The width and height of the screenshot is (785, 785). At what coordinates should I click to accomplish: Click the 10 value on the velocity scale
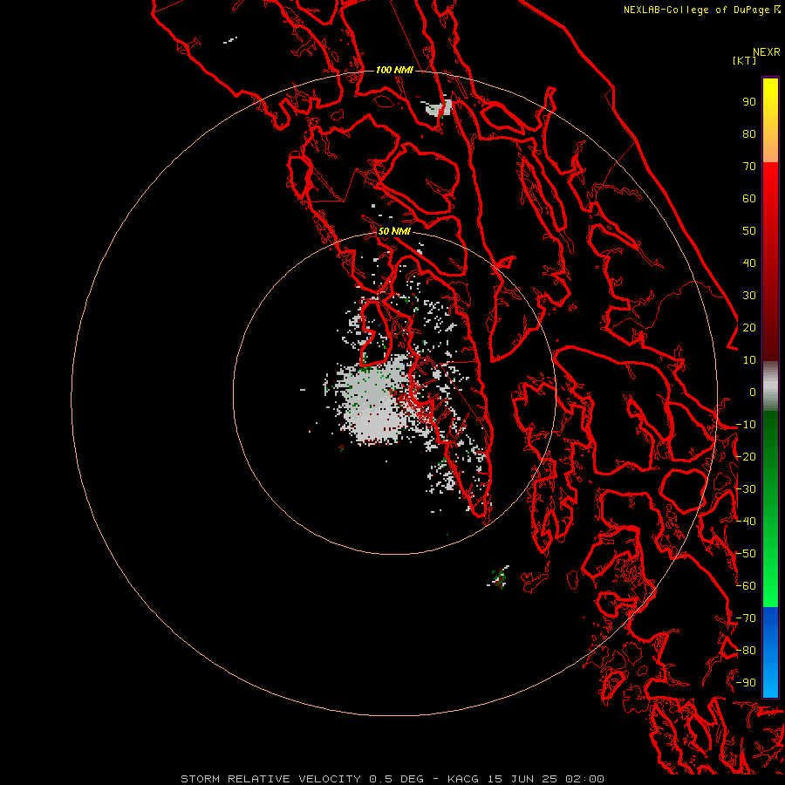point(749,360)
